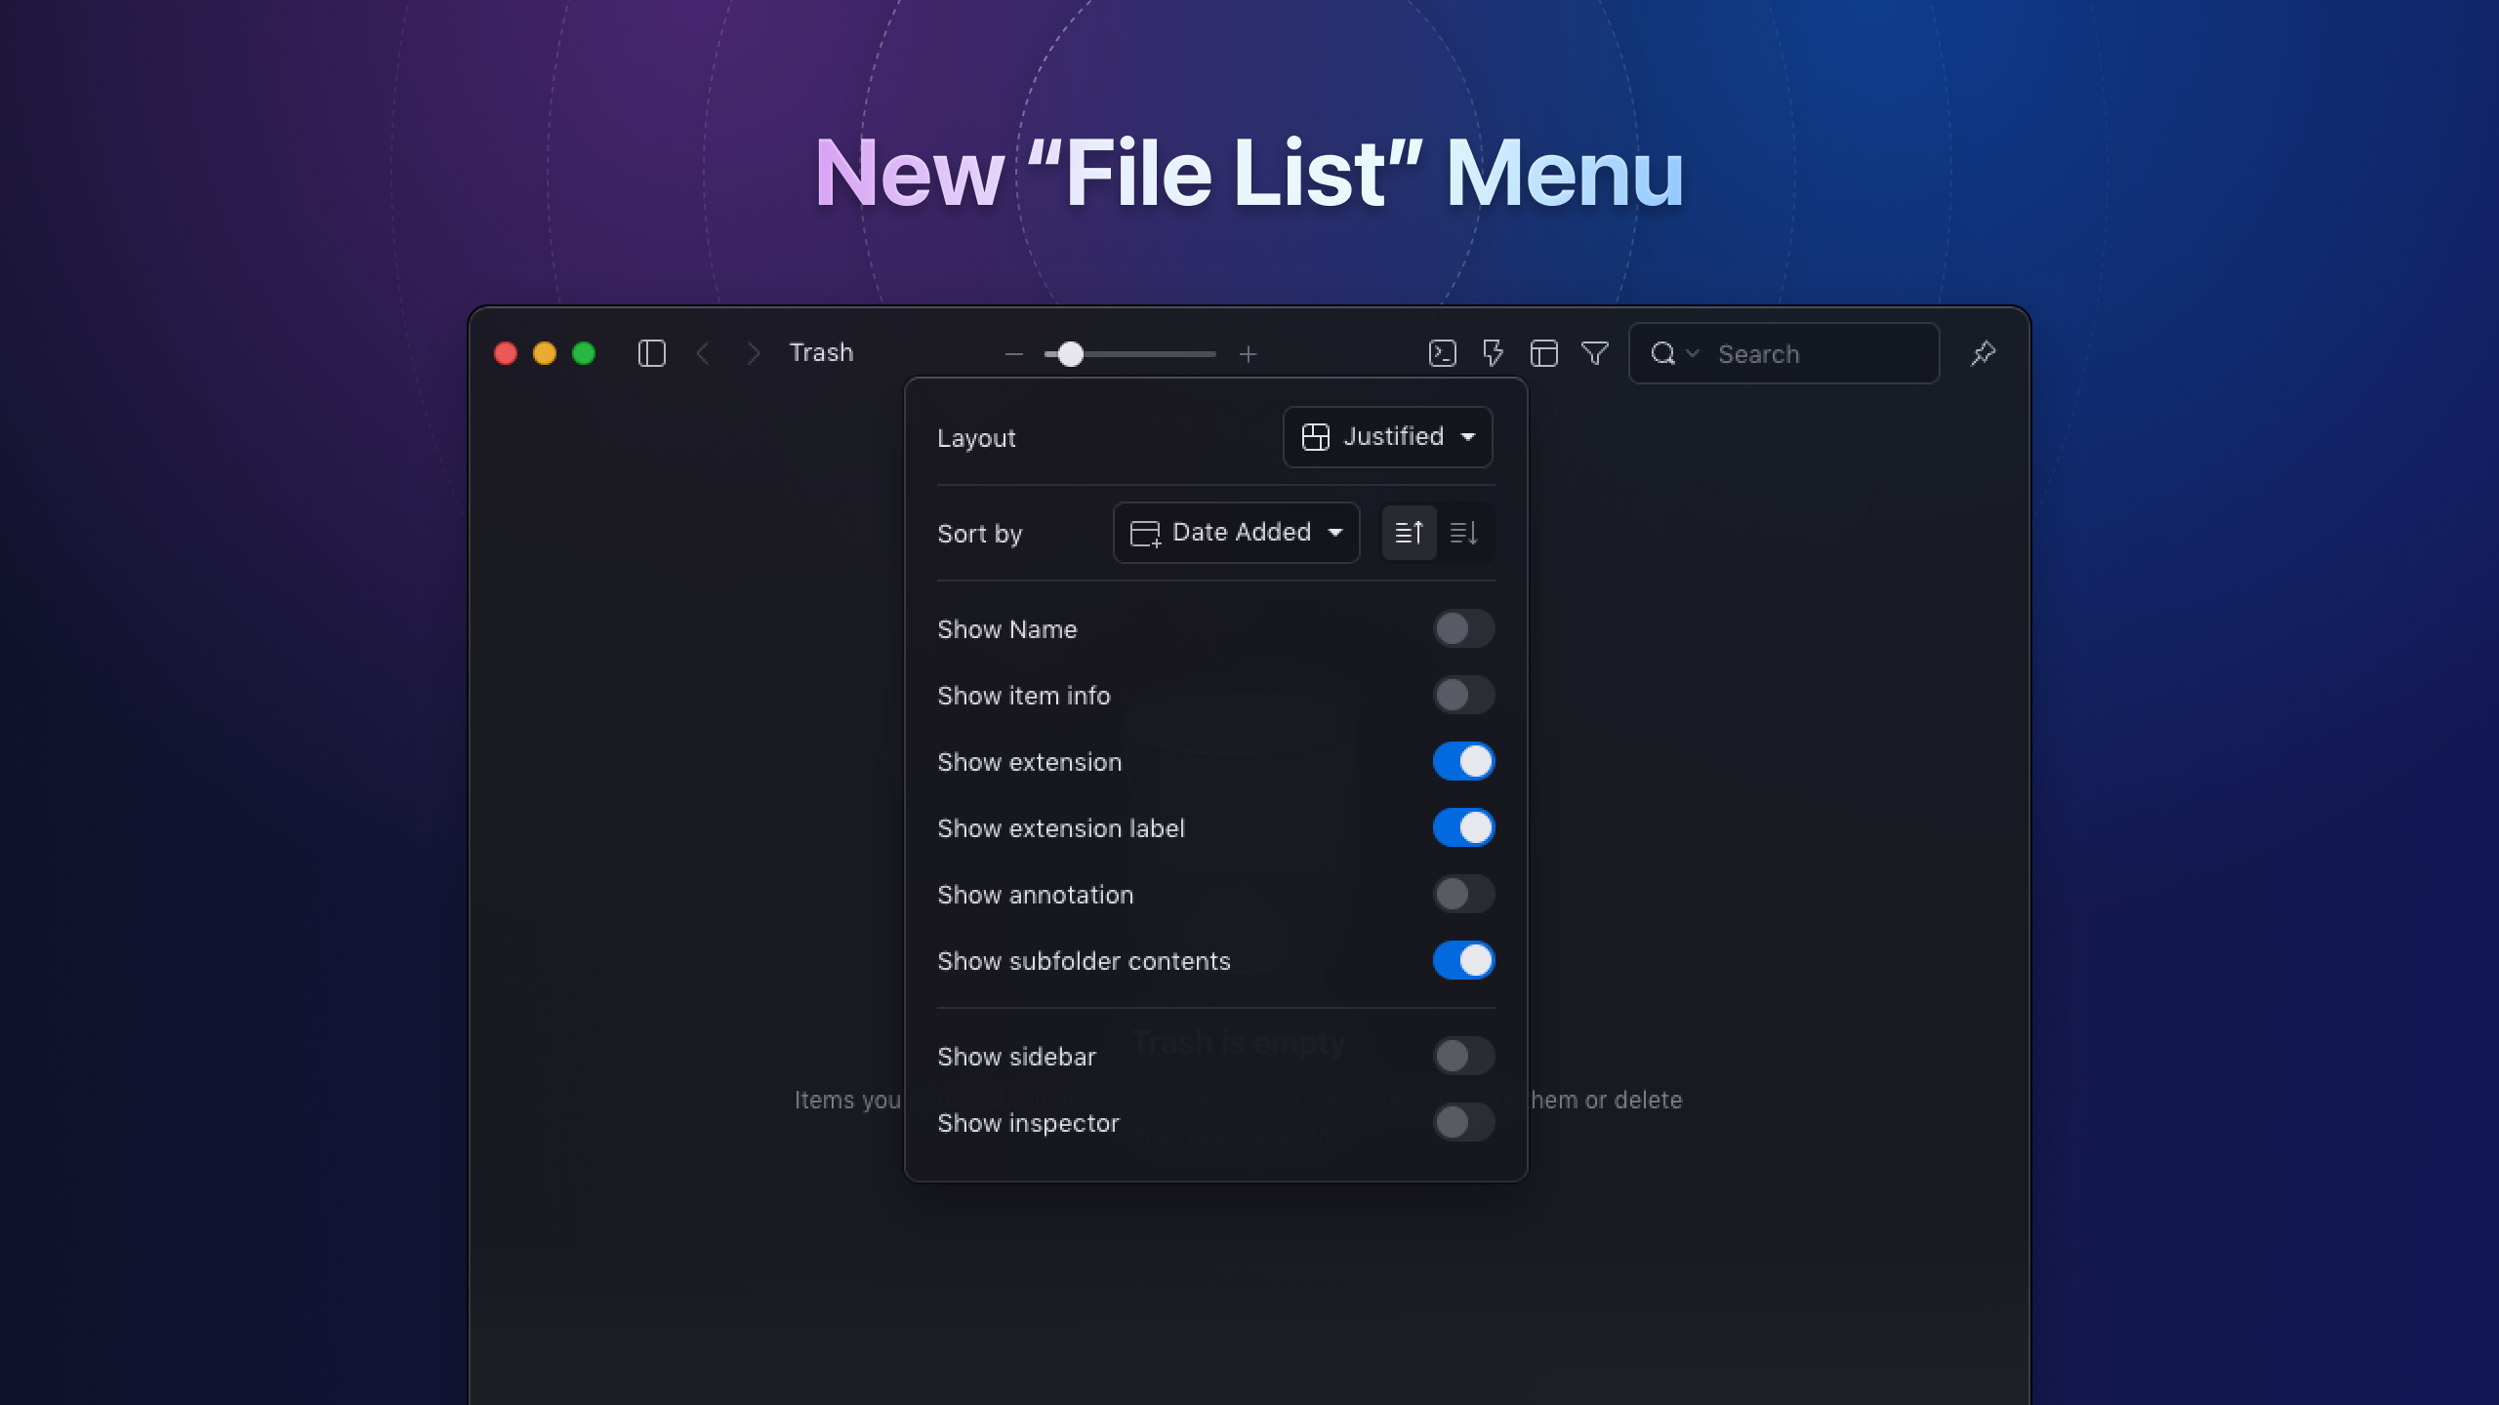Click the plus zoom-in button
This screenshot has width=2499, height=1405.
click(1248, 354)
